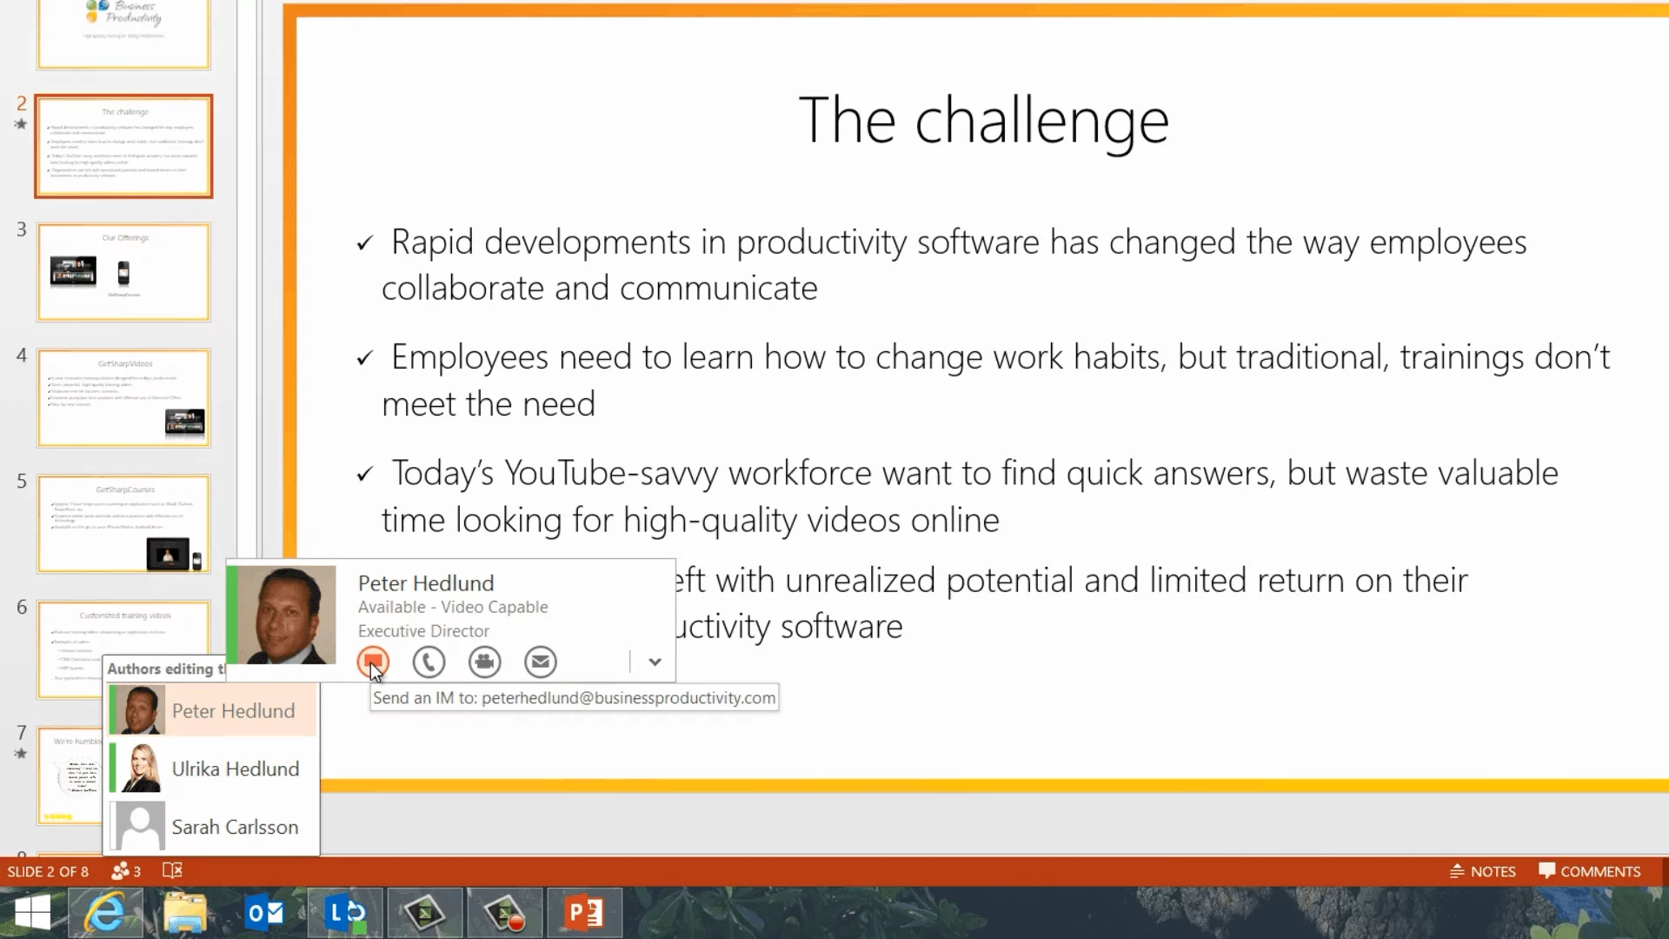Viewport: 1669px width, 939px height.
Task: Click the Slide 2 of 8 indicator
Action: [x=49, y=871]
